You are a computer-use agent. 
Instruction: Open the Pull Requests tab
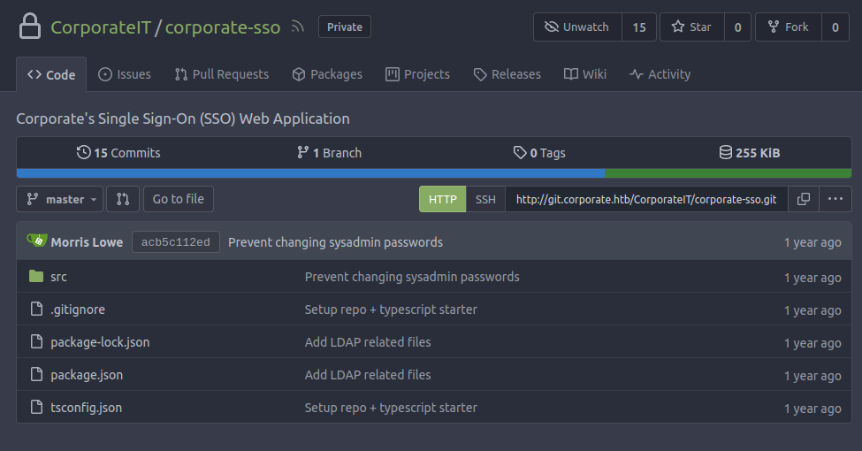pyautogui.click(x=221, y=74)
